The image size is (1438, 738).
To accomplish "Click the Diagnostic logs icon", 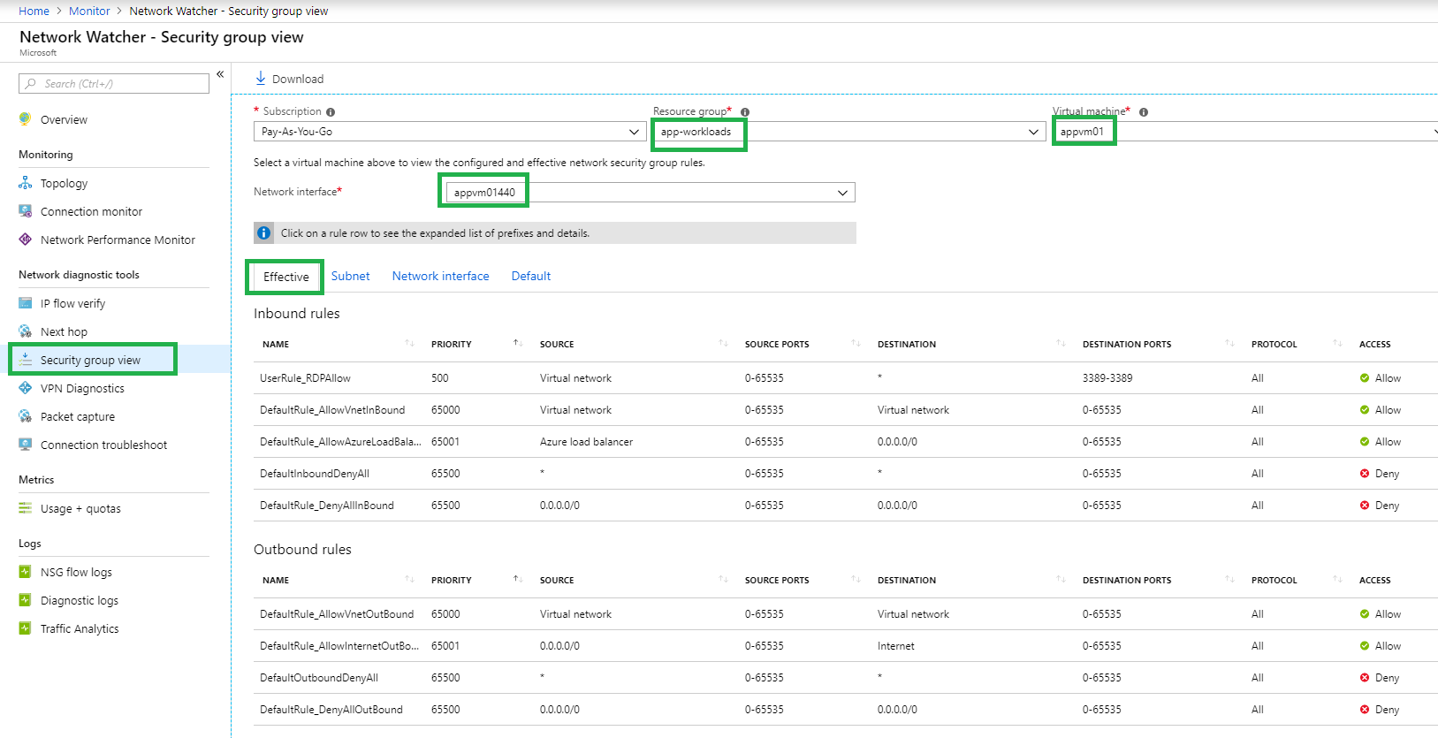I will [x=25, y=600].
